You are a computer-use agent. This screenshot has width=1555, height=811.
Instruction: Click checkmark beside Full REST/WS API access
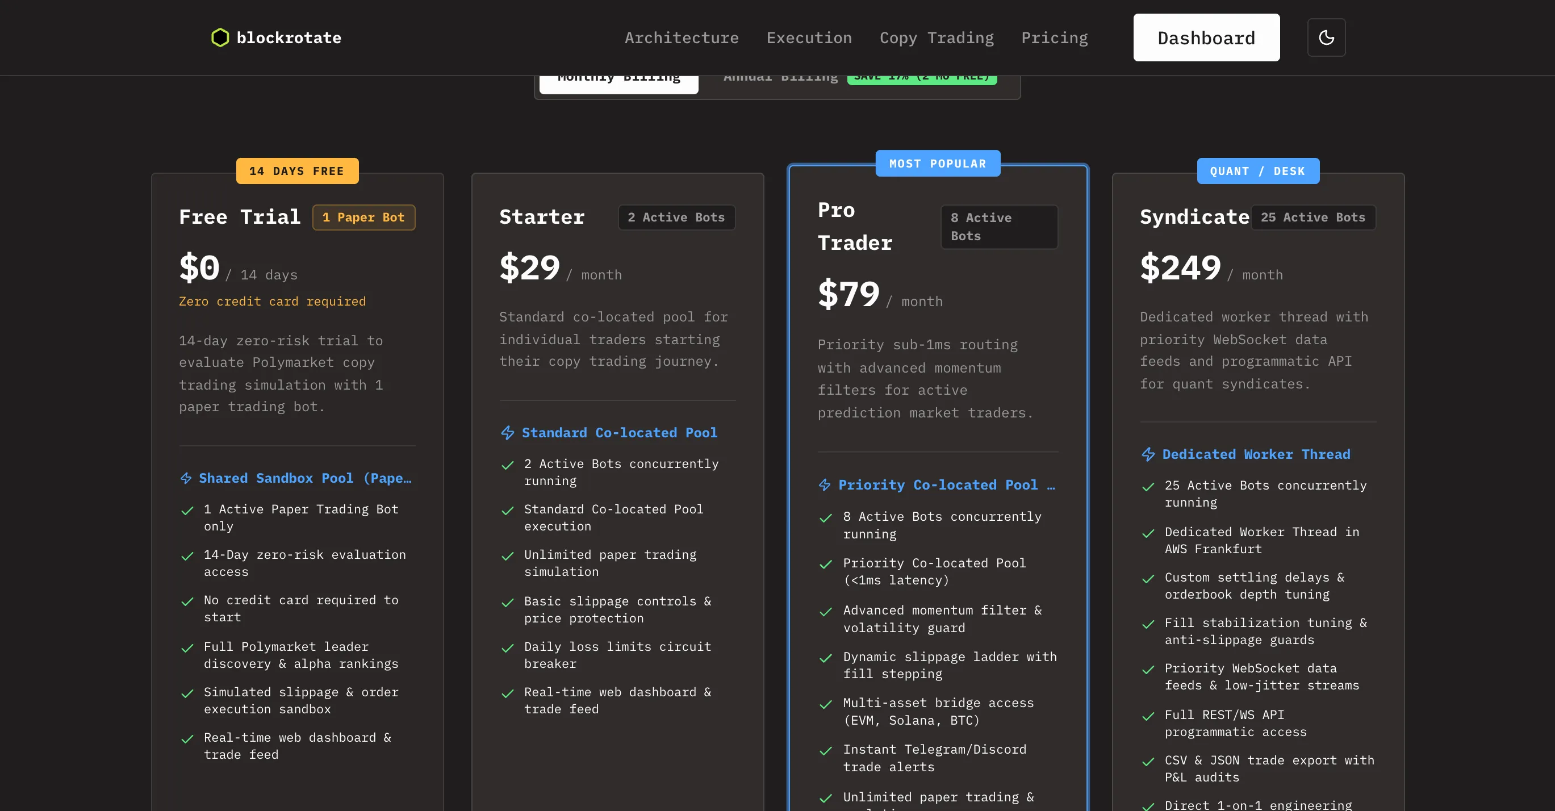coord(1148,716)
